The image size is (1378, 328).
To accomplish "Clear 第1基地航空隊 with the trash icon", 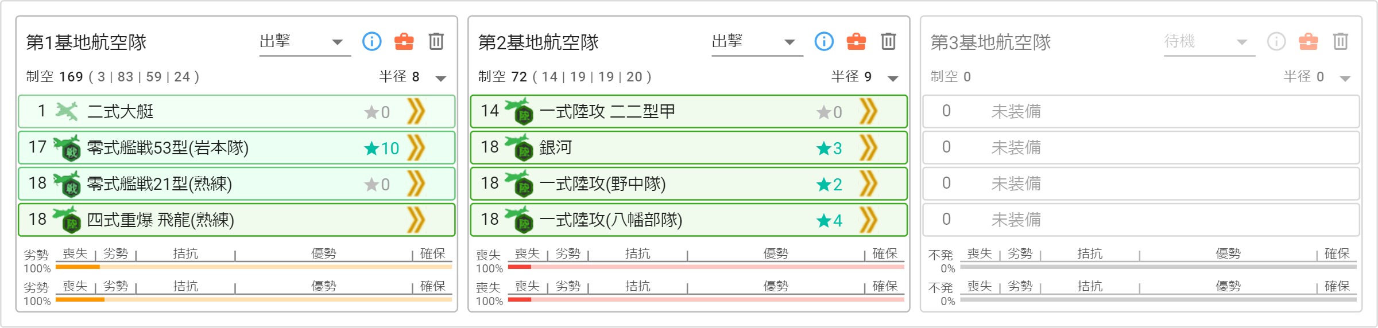I will coord(436,41).
